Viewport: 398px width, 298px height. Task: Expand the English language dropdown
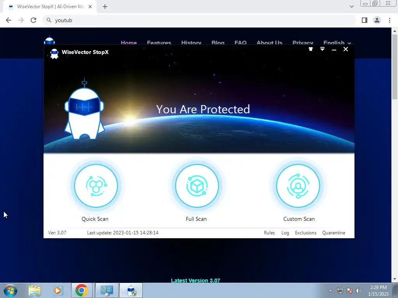pos(337,43)
